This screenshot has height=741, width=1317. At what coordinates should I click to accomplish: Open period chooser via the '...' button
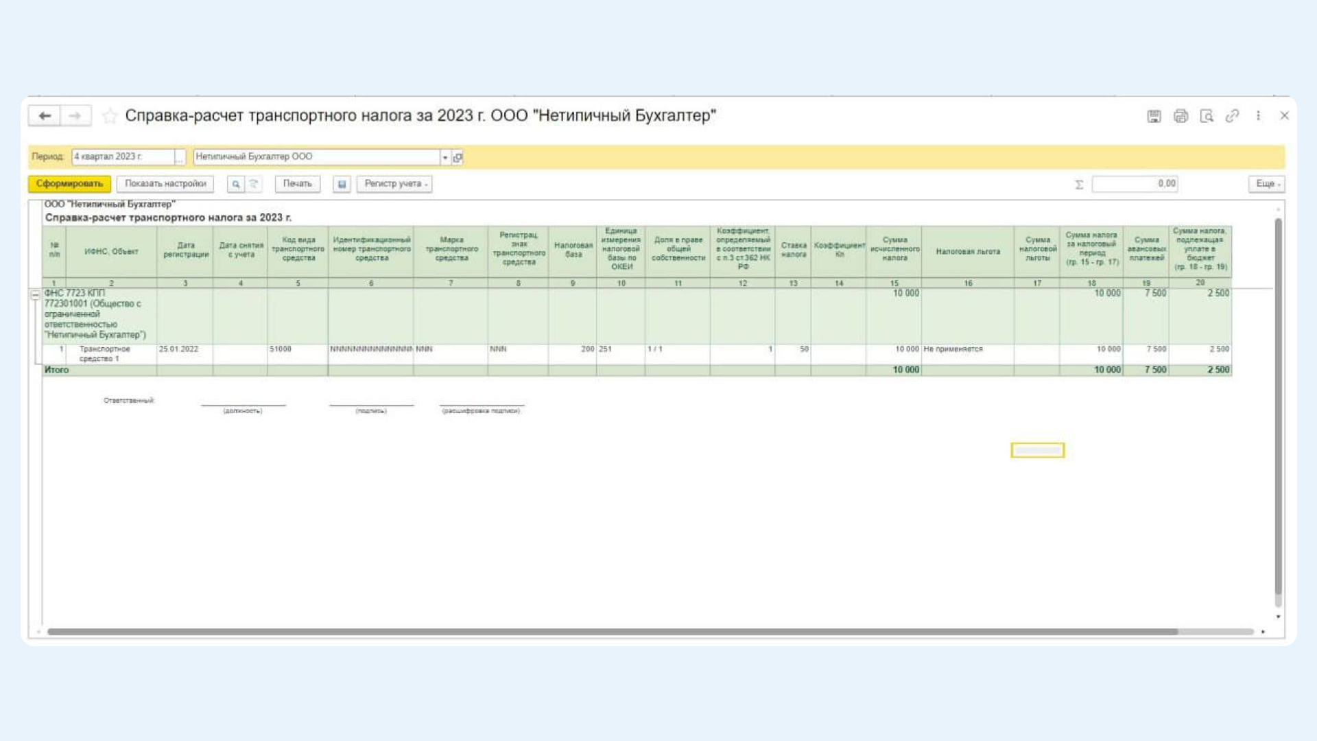click(x=180, y=157)
